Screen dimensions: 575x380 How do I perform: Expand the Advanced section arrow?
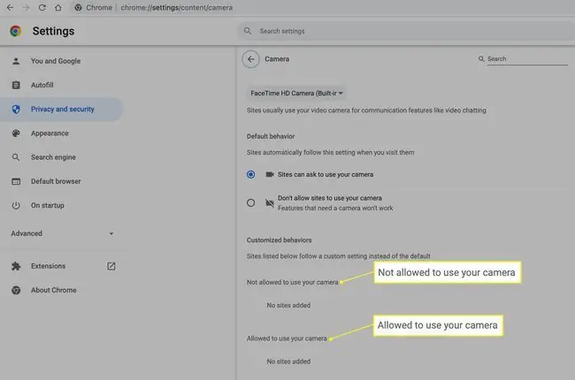point(111,234)
